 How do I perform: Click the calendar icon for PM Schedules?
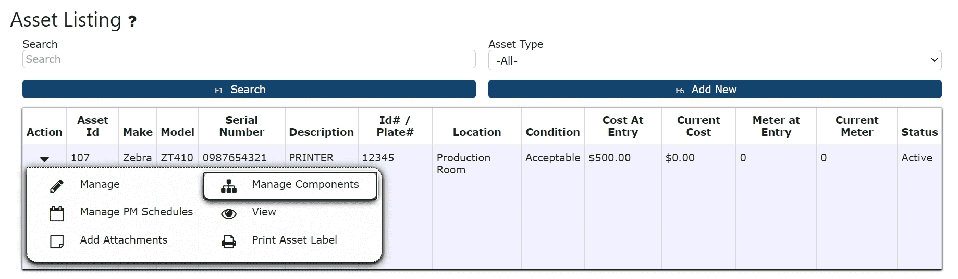57,213
